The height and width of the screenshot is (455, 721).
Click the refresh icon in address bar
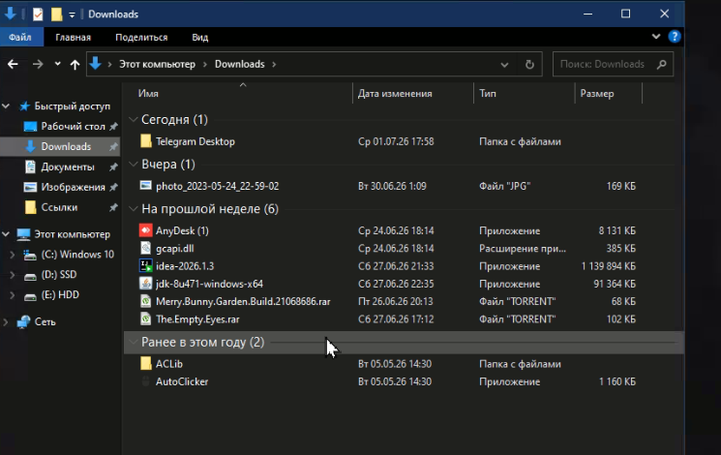coord(529,65)
